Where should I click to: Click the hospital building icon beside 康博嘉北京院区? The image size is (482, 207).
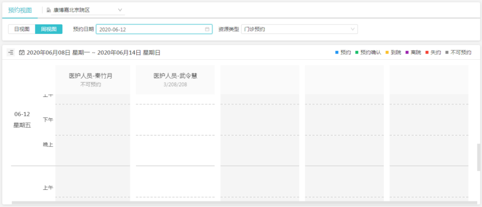(x=49, y=9)
